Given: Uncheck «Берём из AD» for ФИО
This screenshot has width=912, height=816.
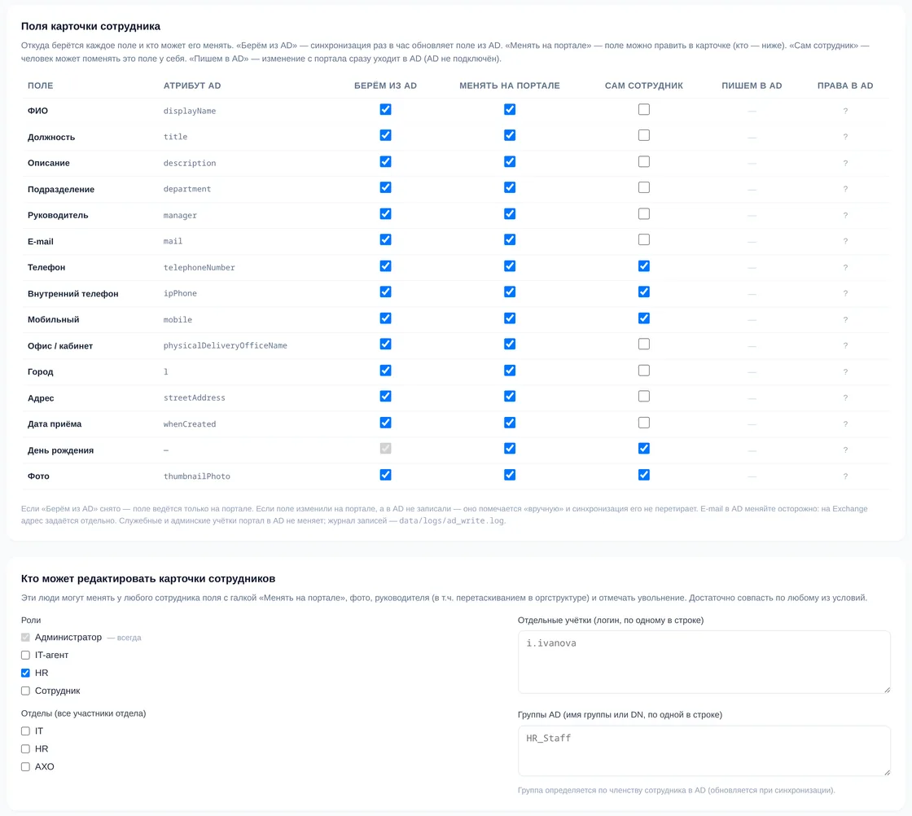Looking at the screenshot, I should (x=386, y=109).
